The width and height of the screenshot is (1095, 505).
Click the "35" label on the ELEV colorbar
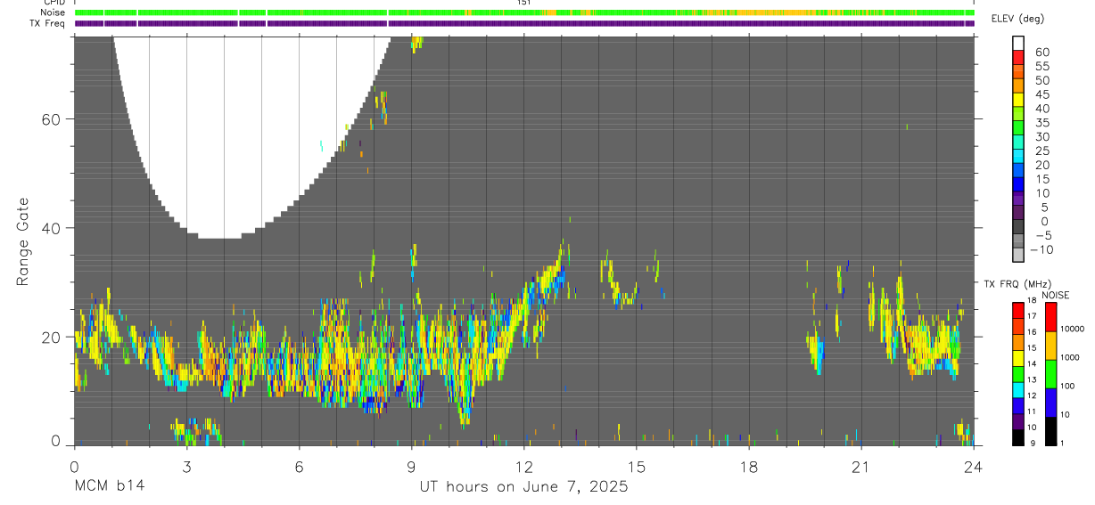tap(1042, 123)
